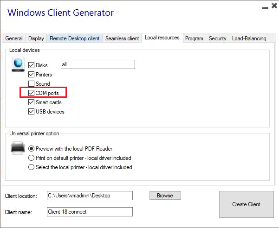The image size is (279, 228).
Task: Click the globe local devices icon
Action: pos(18,65)
